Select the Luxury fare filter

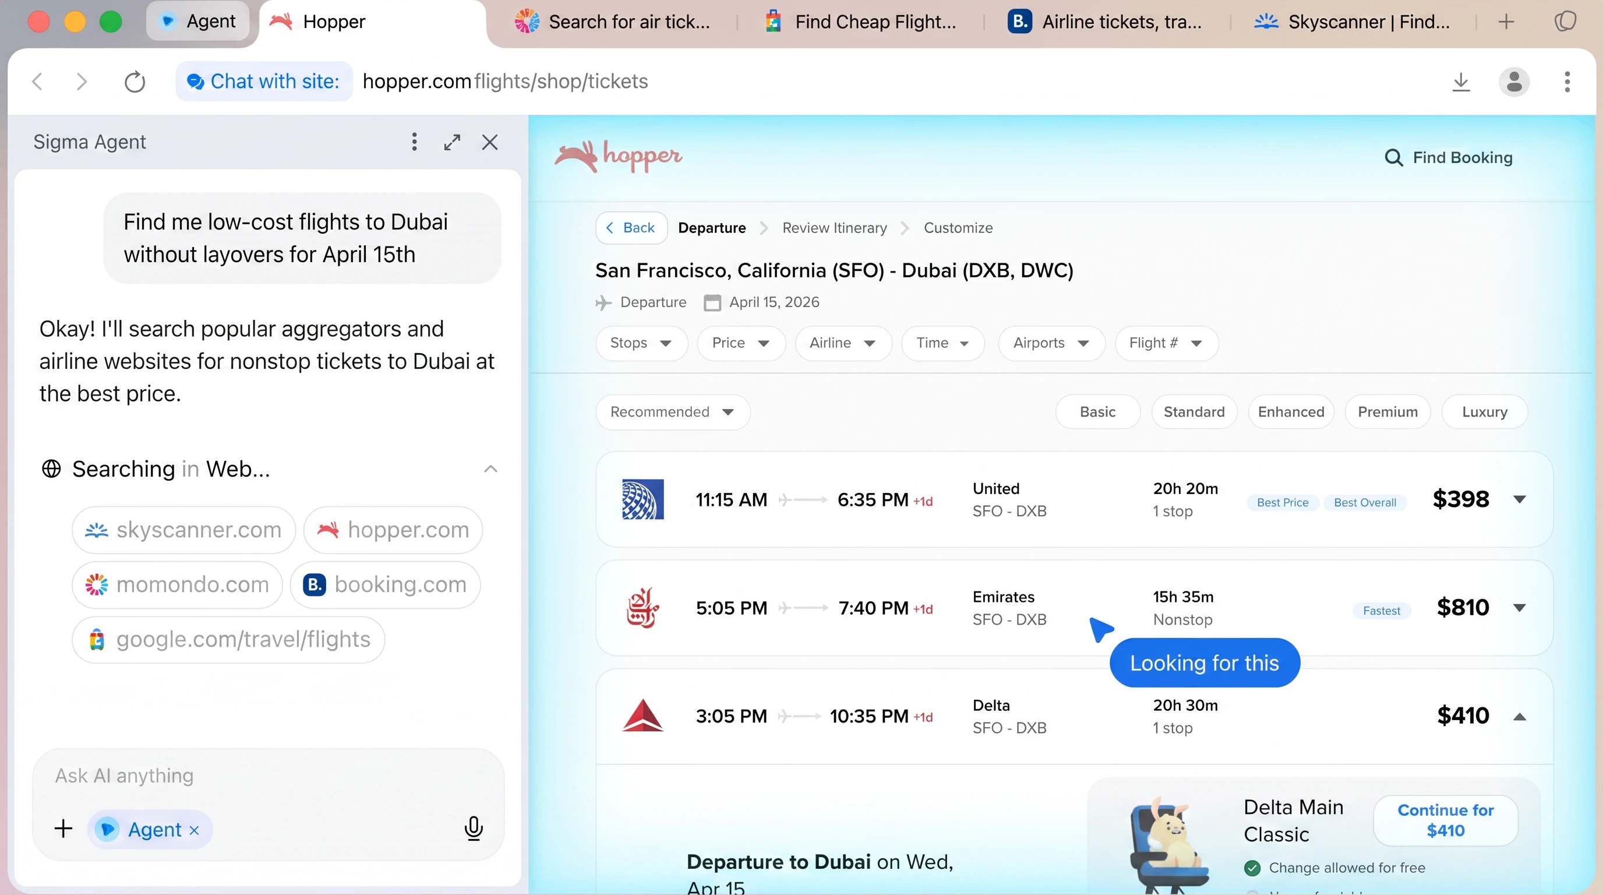pyautogui.click(x=1485, y=411)
